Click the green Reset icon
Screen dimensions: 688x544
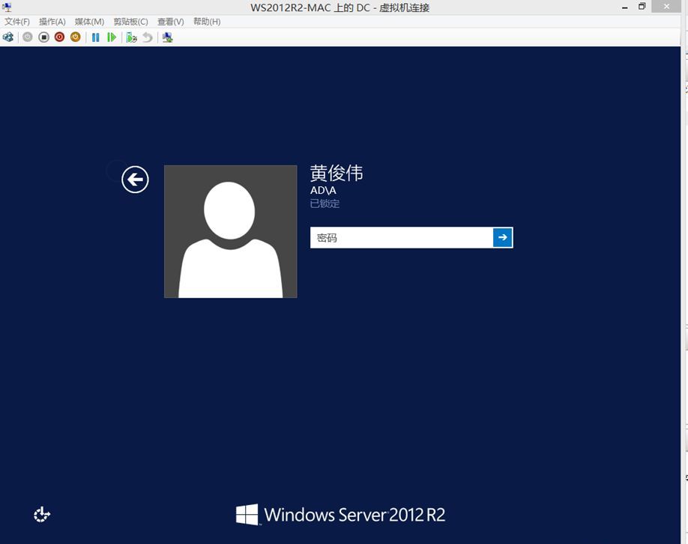click(112, 37)
